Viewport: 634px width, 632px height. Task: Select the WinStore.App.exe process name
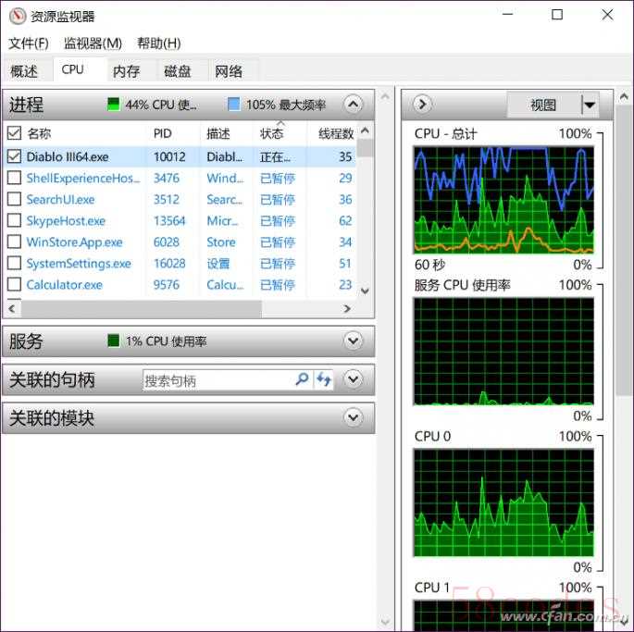(x=74, y=242)
